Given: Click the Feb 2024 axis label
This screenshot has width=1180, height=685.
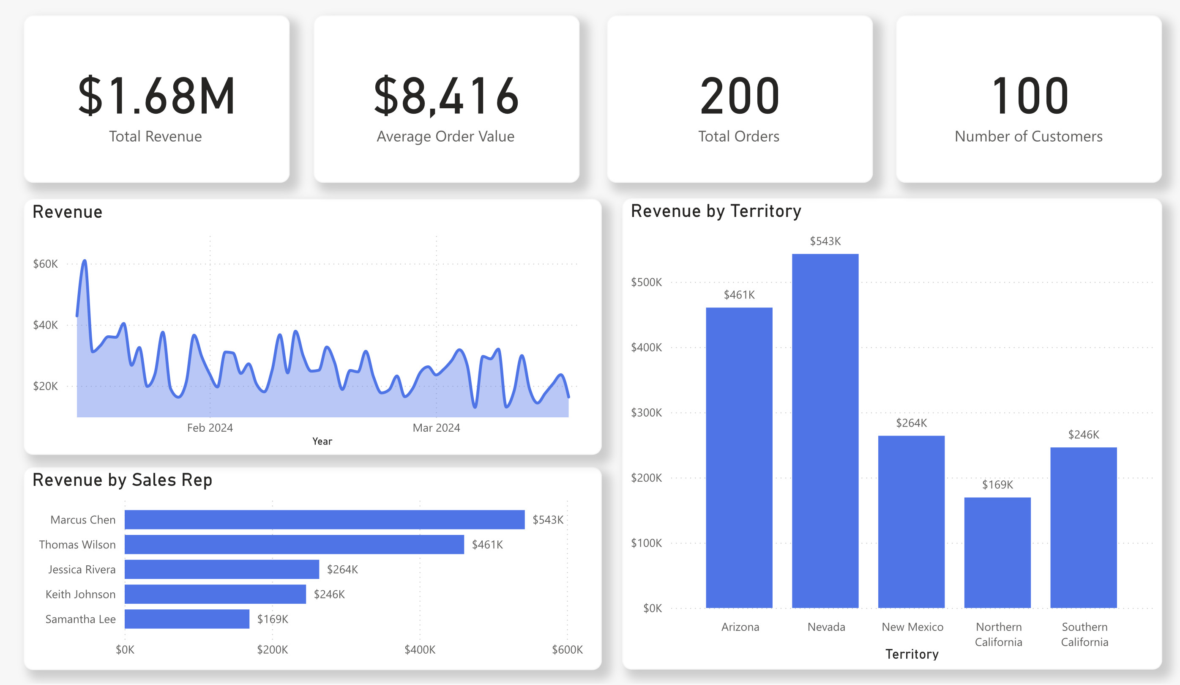Looking at the screenshot, I should tap(210, 428).
